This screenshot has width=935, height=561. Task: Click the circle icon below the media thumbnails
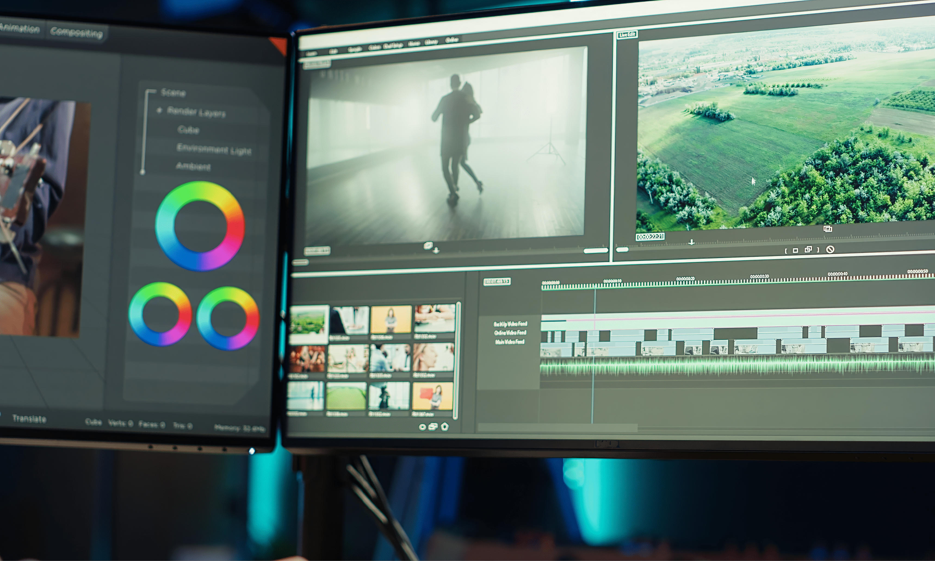(422, 427)
